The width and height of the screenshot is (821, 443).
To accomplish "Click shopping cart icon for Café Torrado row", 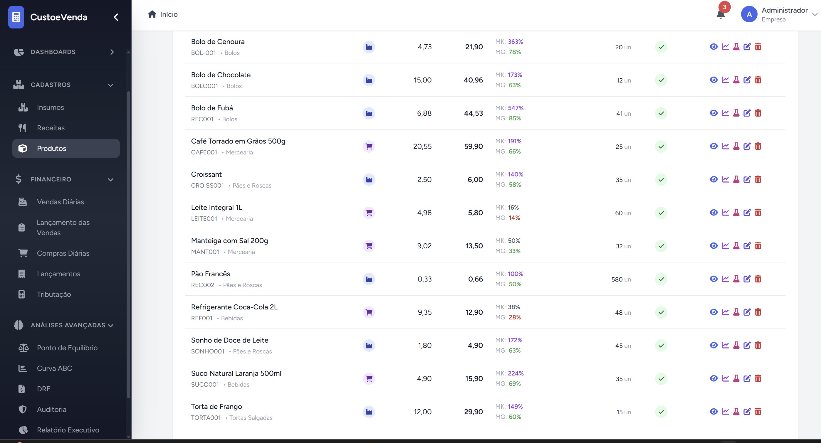I will coord(369,146).
